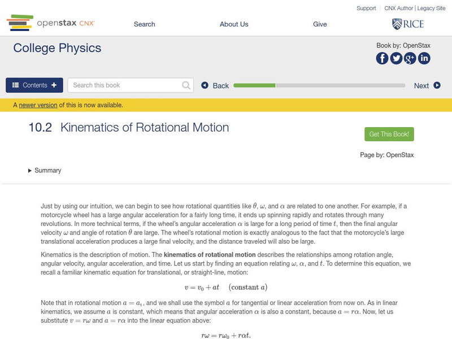Open the Search menu item
This screenshot has width=452, height=339.
144,24
